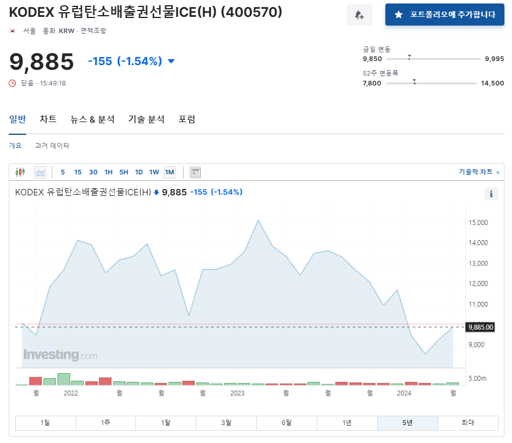The image size is (512, 443).
Task: Click the 2023 x-axis label
Action: tap(237, 393)
